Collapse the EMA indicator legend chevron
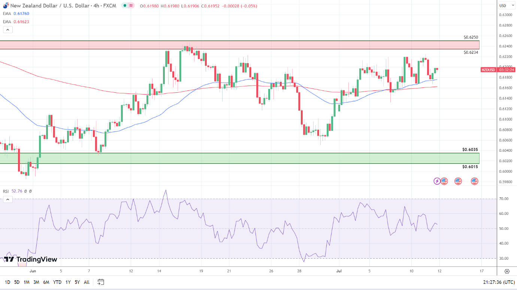The height and width of the screenshot is (290, 517). (8, 30)
